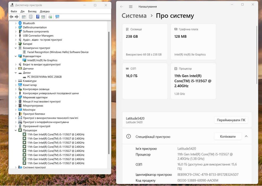This screenshot has width=262, height=186.
Task: Close the Диспетчер пристроїв window
Action: (x=106, y=5)
